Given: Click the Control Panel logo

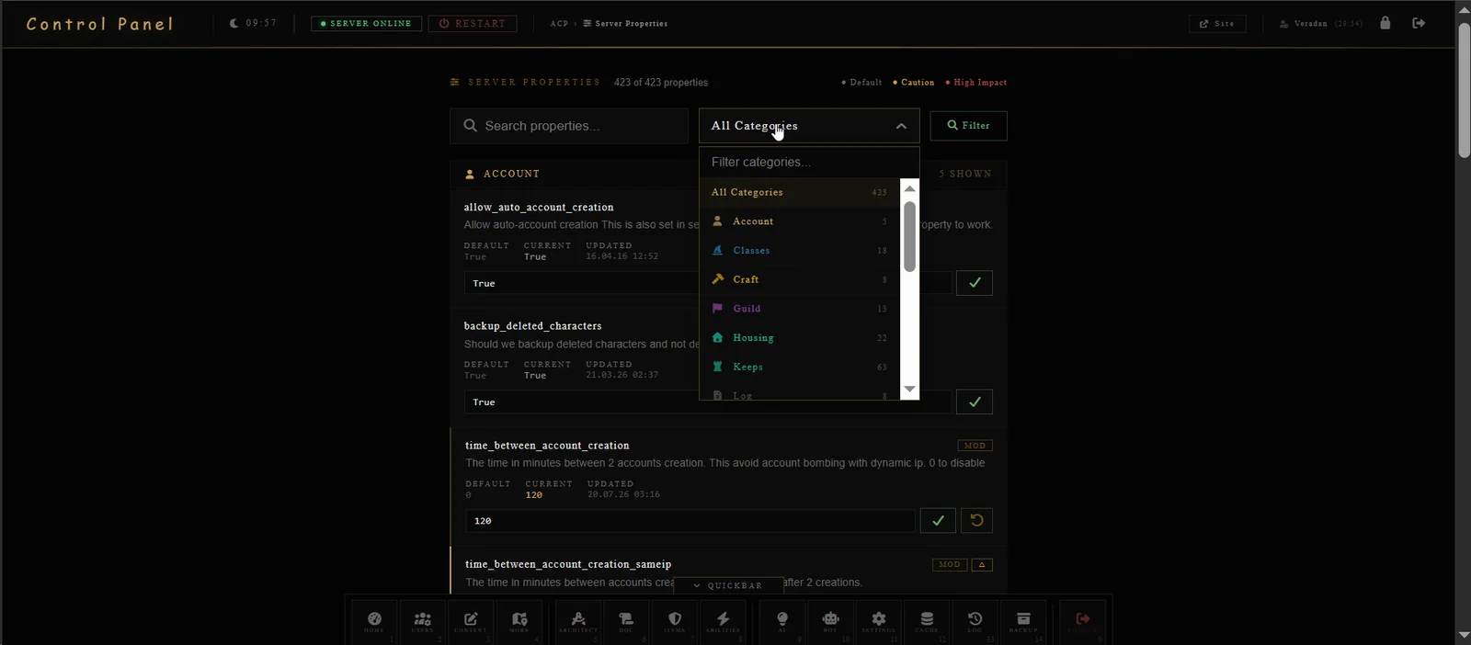Looking at the screenshot, I should (99, 24).
